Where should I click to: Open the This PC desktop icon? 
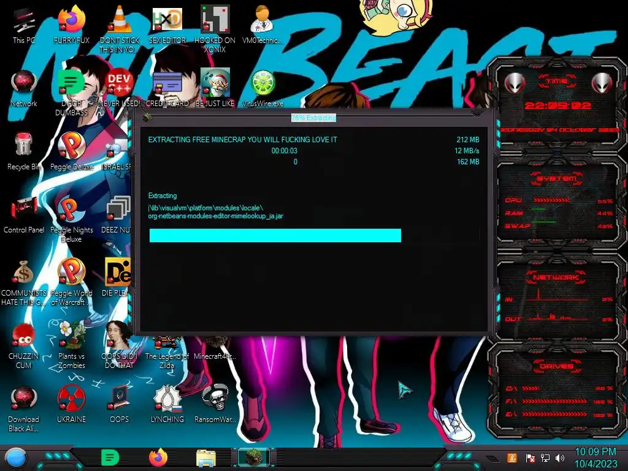pyautogui.click(x=24, y=21)
